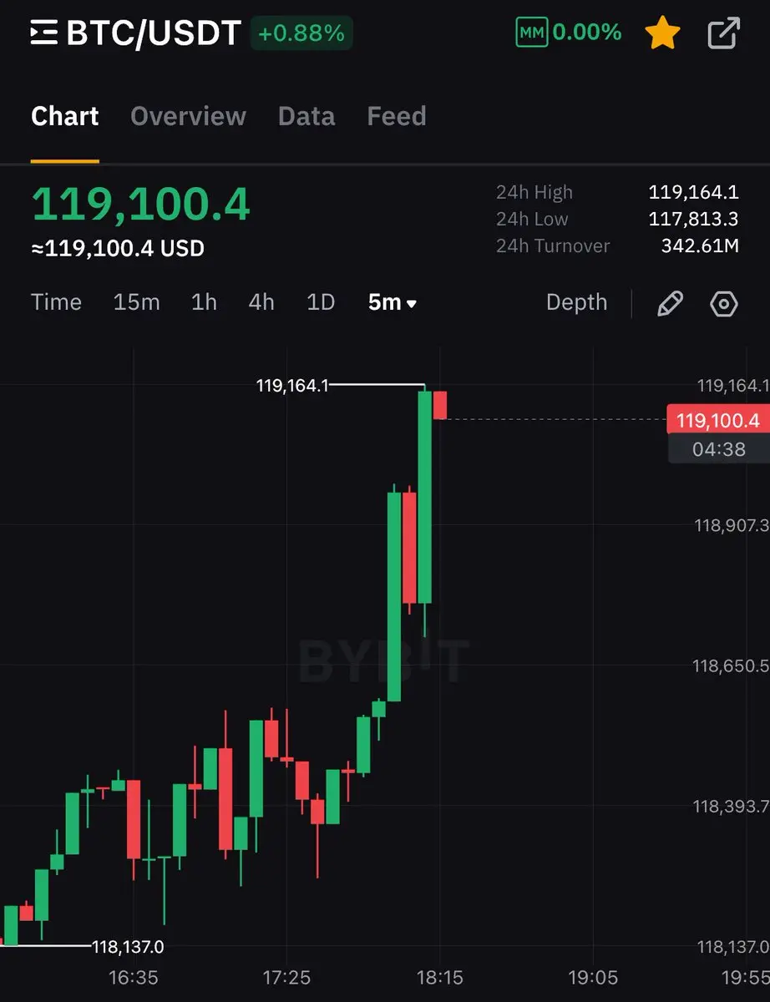This screenshot has height=1002, width=770.
Task: Open chart settings hexagon icon
Action: [724, 303]
